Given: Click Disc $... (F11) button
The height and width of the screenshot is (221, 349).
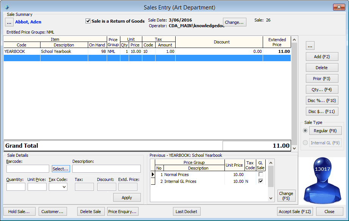Looking at the screenshot, I should coord(322,111).
